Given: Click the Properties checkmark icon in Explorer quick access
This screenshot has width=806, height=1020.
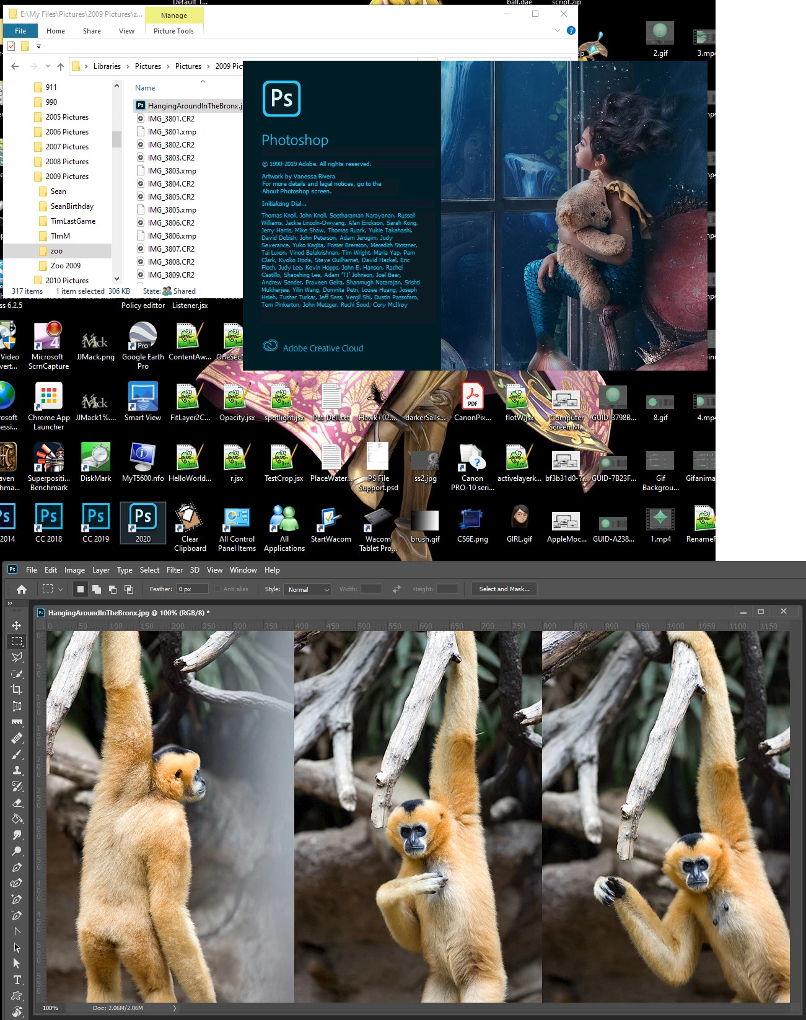Looking at the screenshot, I should pyautogui.click(x=11, y=46).
